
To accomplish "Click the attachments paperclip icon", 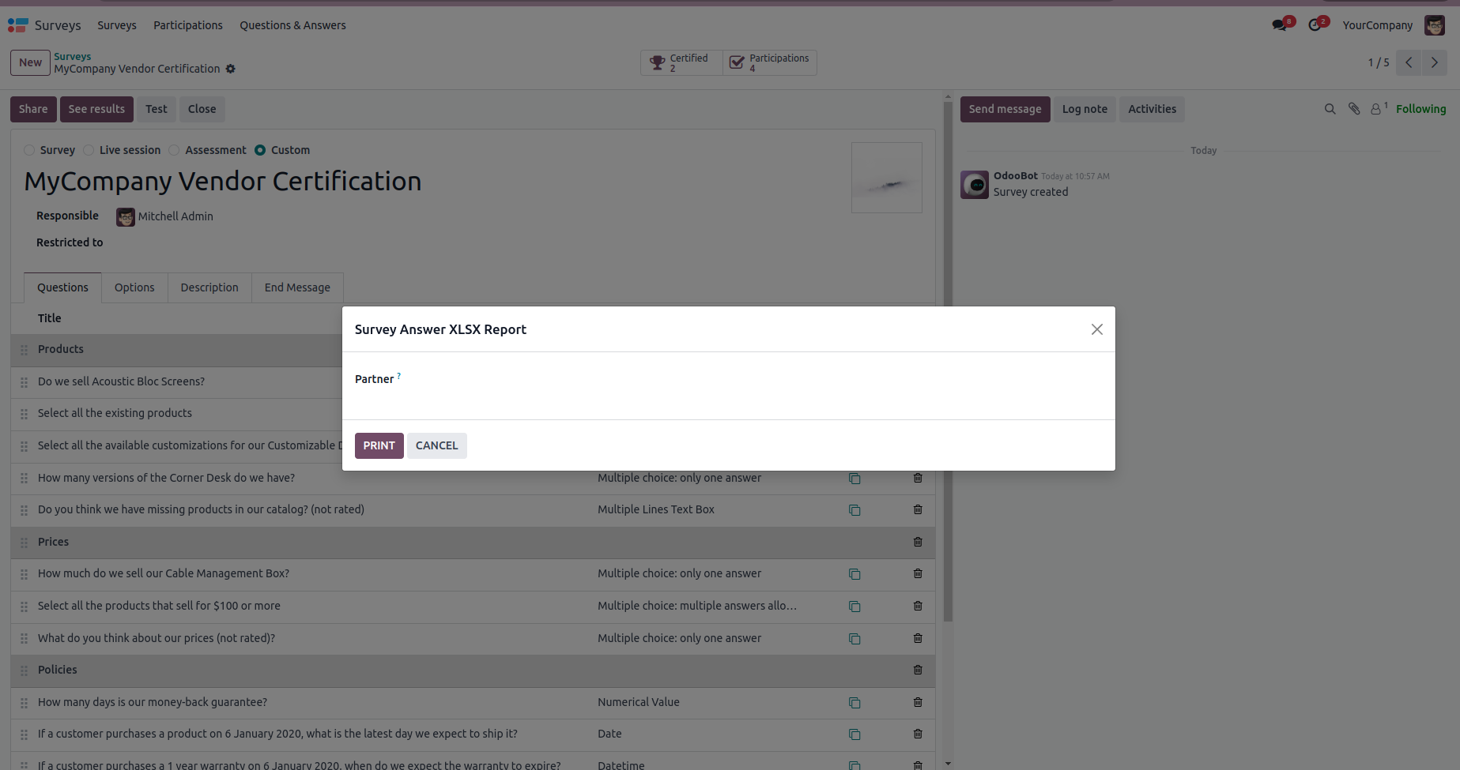I will (1354, 109).
